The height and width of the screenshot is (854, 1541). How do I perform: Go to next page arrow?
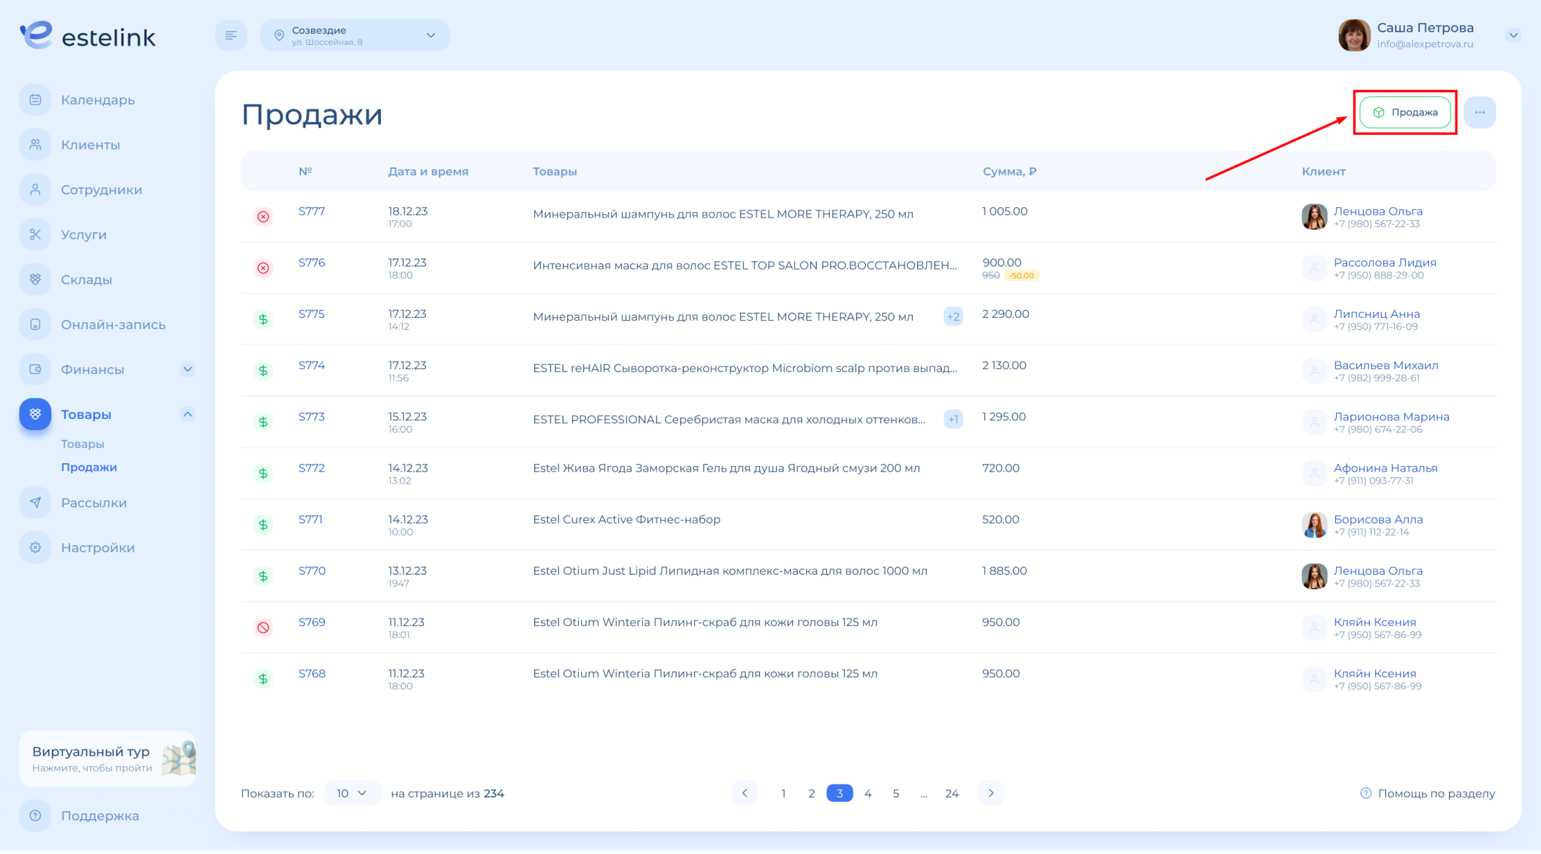pos(991,793)
